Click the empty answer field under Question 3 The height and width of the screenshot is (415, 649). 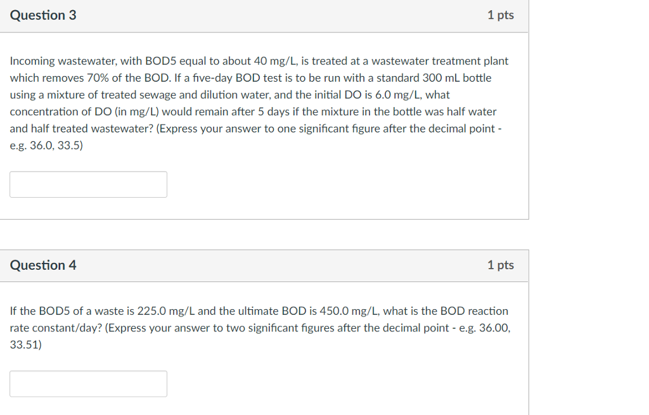[88, 184]
